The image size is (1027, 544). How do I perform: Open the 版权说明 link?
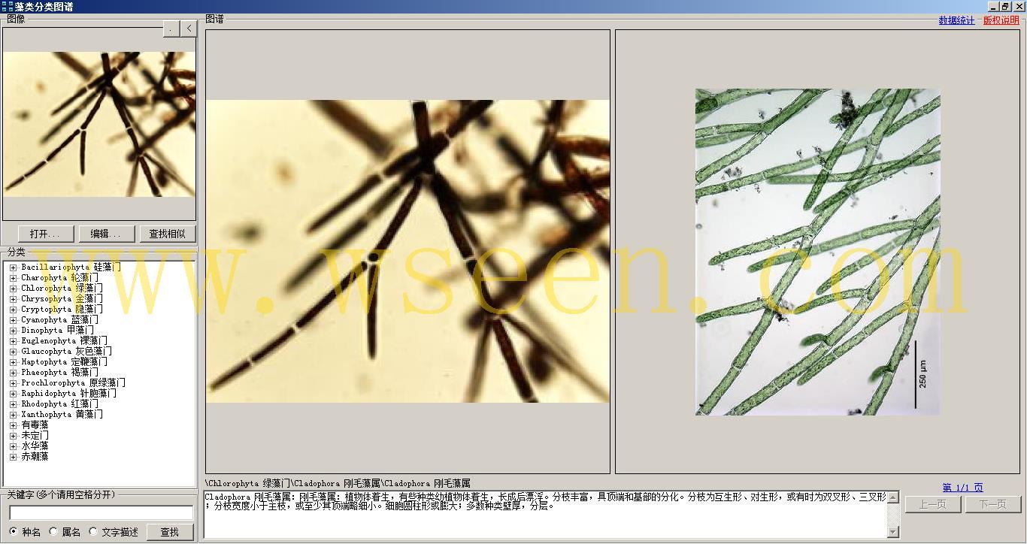[1001, 20]
